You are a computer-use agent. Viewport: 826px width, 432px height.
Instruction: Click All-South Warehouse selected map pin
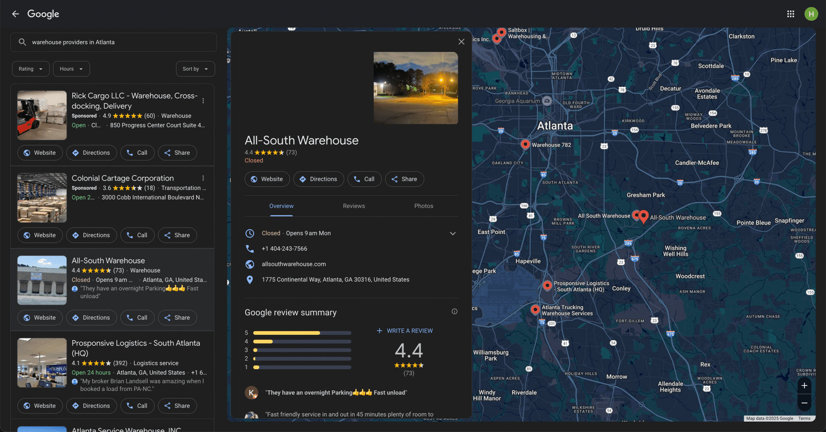coord(643,217)
